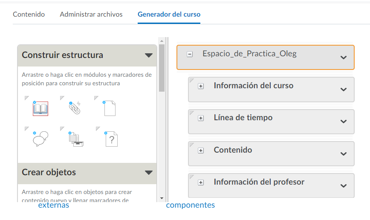Expand the Contenido module plus box
The width and height of the screenshot is (370, 220).
201,151
